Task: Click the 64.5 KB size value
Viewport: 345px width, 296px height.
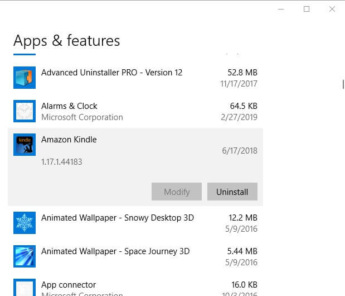Action: 244,106
